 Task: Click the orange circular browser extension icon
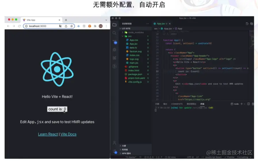[x=89, y=26]
